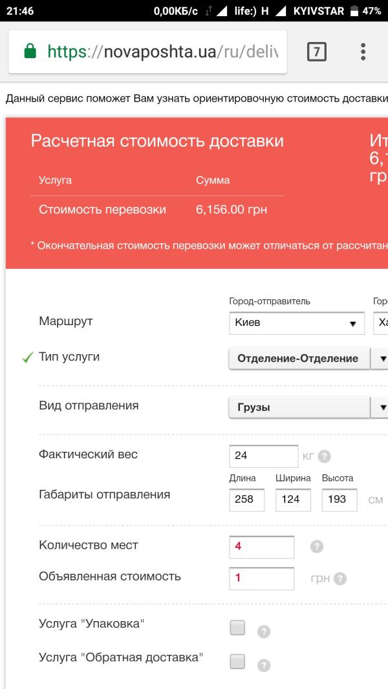Expand the arrow next to Отделение-Отделение
This screenshot has width=388, height=689.
click(x=380, y=359)
